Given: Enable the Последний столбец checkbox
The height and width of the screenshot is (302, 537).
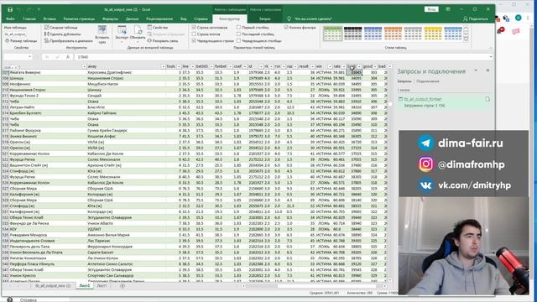Looking at the screenshot, I should (x=238, y=34).
